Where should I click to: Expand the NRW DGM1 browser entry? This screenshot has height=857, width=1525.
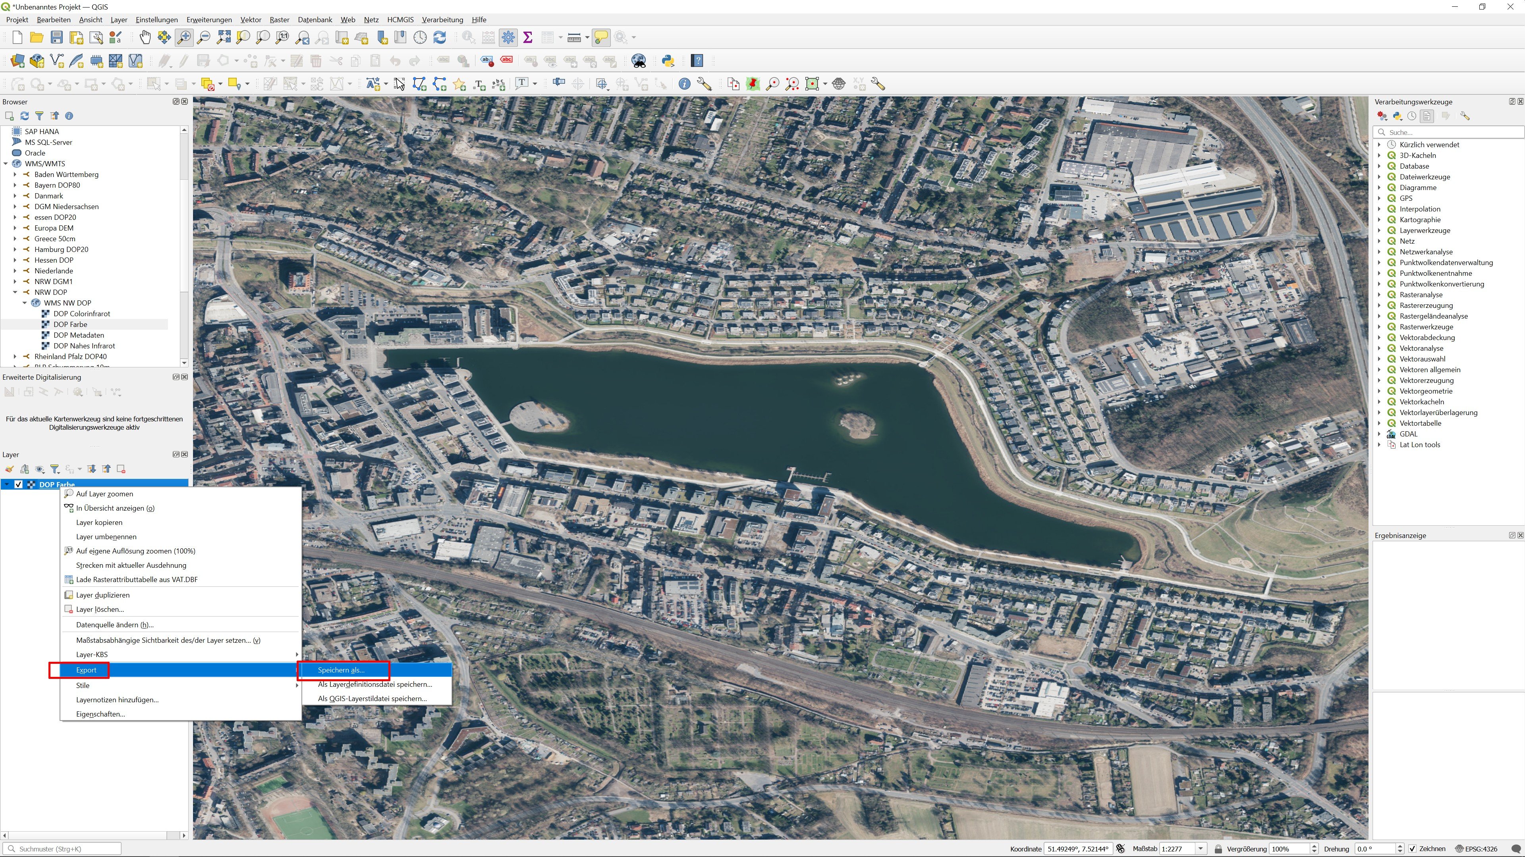pyautogui.click(x=15, y=281)
